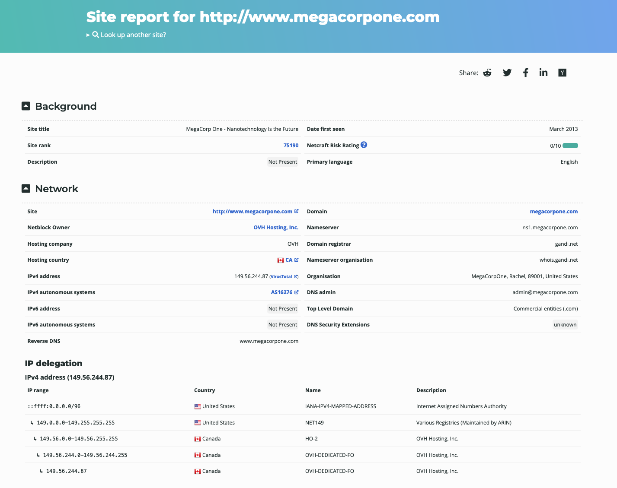Expand the 'Look up another site?' disclosure
Image resolution: width=617 pixels, height=488 pixels.
[88, 35]
